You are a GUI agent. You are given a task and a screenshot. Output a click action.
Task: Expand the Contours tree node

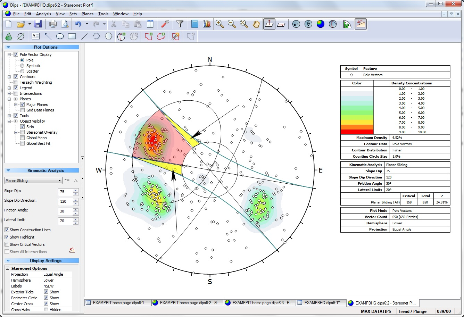point(9,77)
